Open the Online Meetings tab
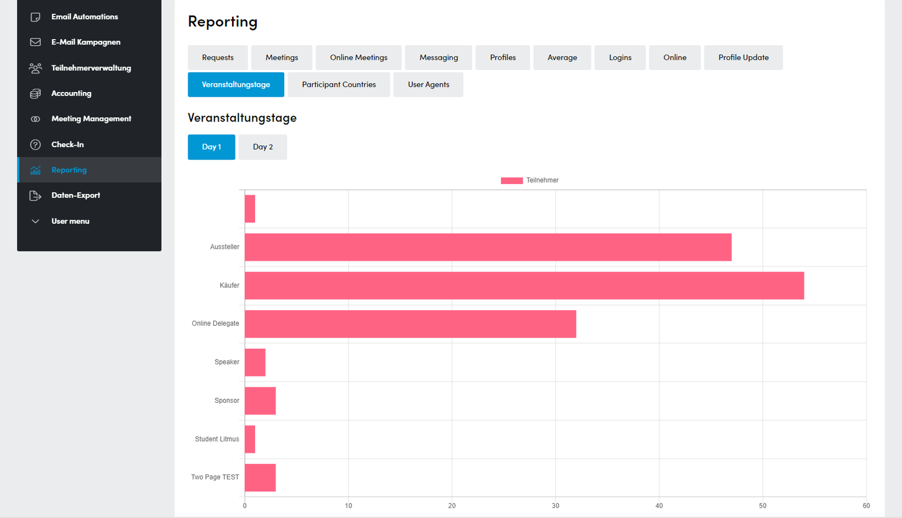The height and width of the screenshot is (518, 902). [358, 58]
